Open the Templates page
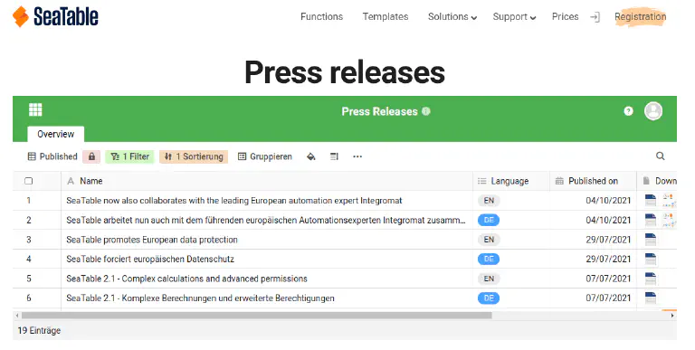Screen dimensions: 695x350 pos(386,17)
